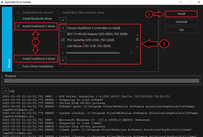Click log line 'Preparing to load DIFxAPI'

(x=53, y=100)
